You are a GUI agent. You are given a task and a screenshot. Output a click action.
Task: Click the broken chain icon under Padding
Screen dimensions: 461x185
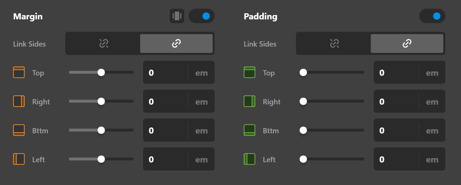pyautogui.click(x=334, y=43)
